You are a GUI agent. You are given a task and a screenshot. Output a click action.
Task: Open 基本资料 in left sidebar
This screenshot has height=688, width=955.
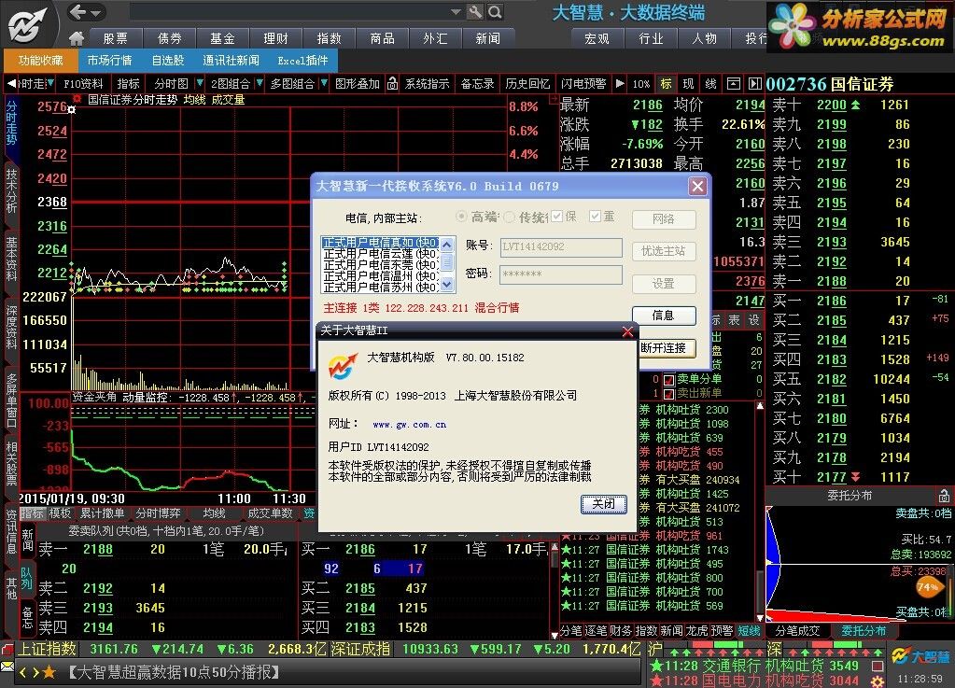(x=11, y=260)
